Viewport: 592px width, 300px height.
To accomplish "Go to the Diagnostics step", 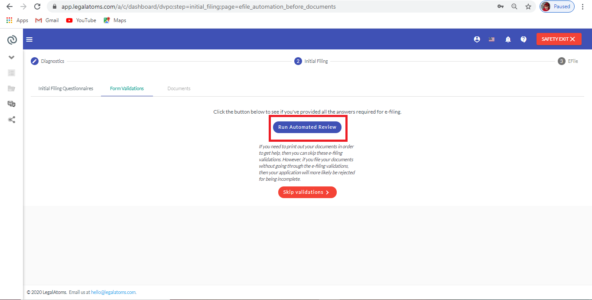I will pyautogui.click(x=48, y=61).
